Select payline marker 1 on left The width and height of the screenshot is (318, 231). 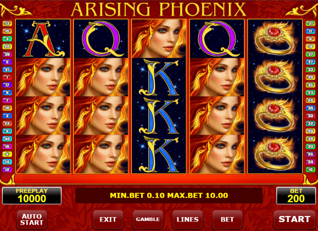click(x=7, y=77)
